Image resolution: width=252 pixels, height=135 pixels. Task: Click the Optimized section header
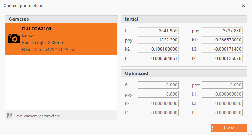[x=184, y=73]
